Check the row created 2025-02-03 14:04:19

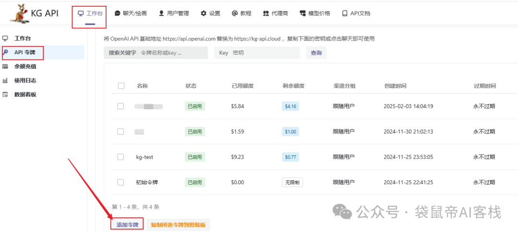120,106
